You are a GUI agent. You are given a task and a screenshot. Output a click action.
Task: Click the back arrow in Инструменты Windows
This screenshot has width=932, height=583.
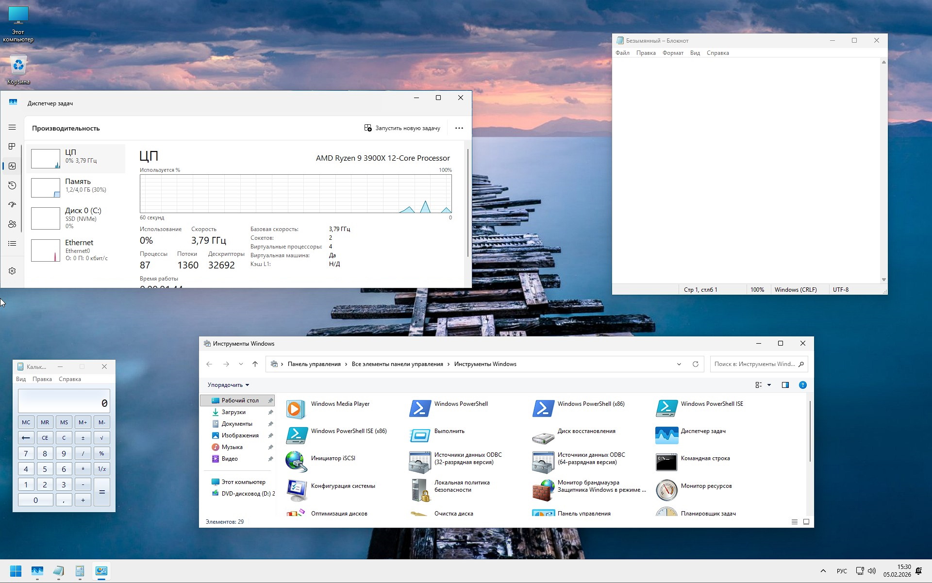(x=209, y=364)
